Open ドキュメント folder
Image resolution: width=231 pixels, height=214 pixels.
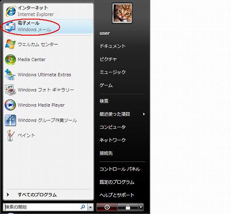[112, 46]
